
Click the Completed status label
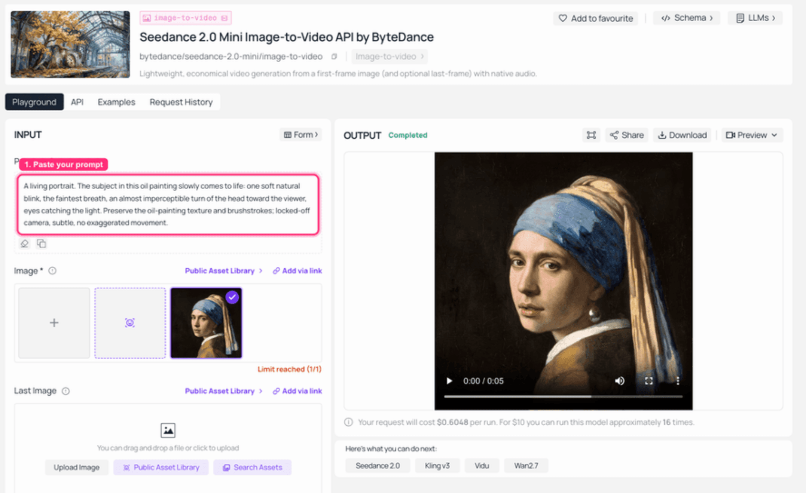tap(407, 135)
